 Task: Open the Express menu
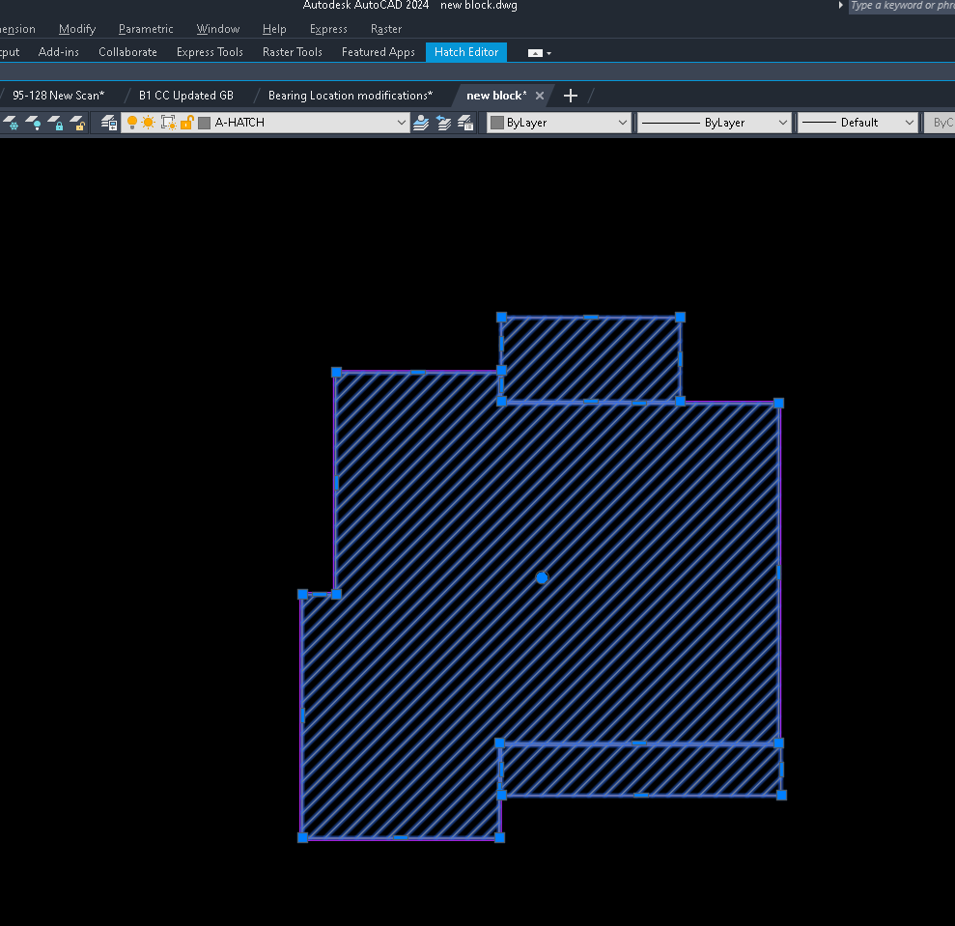[328, 29]
